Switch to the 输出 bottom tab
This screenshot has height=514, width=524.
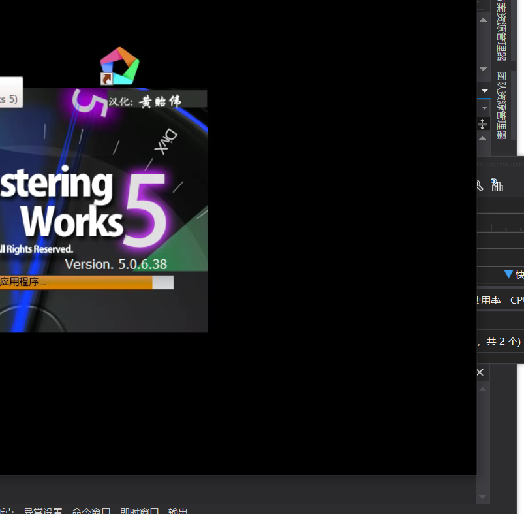click(177, 511)
